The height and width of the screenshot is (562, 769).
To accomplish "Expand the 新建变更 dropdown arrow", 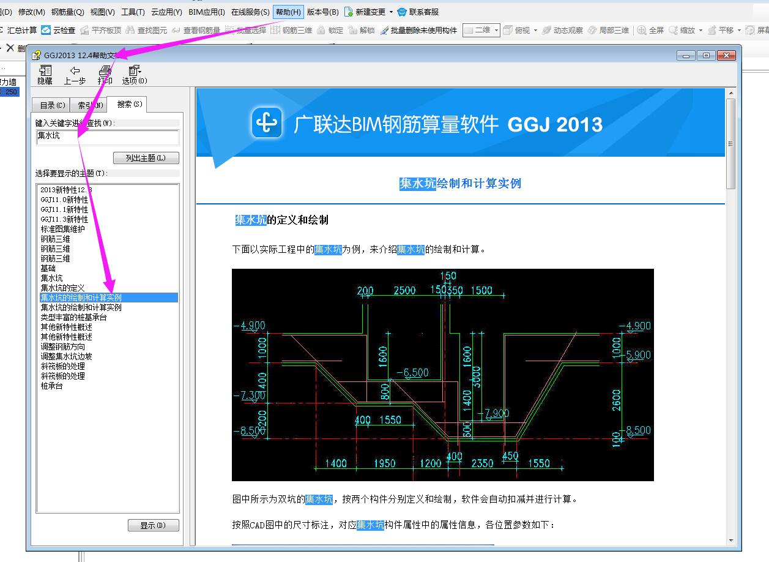I will click(391, 12).
